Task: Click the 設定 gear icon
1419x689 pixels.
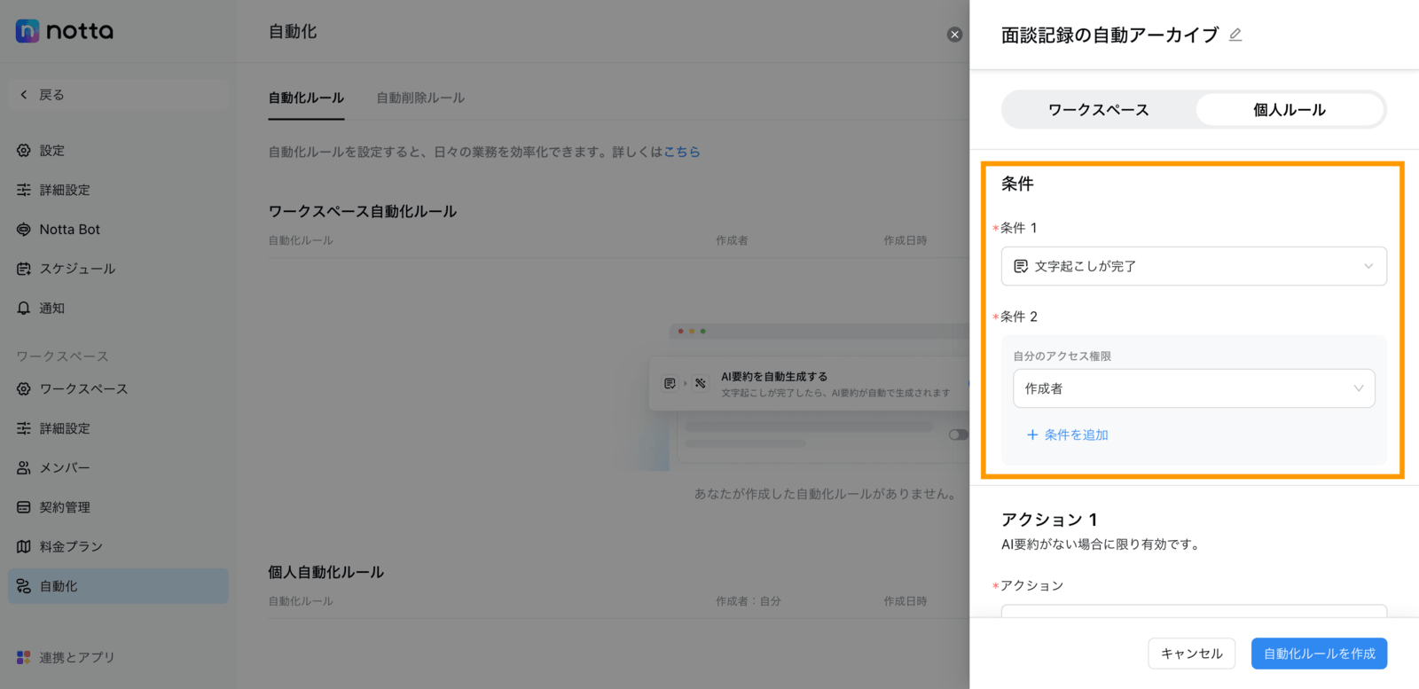Action: click(24, 151)
